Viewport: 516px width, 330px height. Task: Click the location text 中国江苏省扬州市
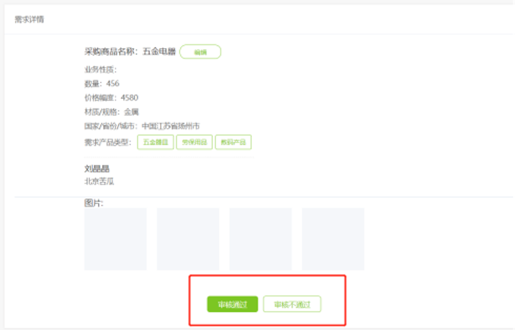[171, 126]
